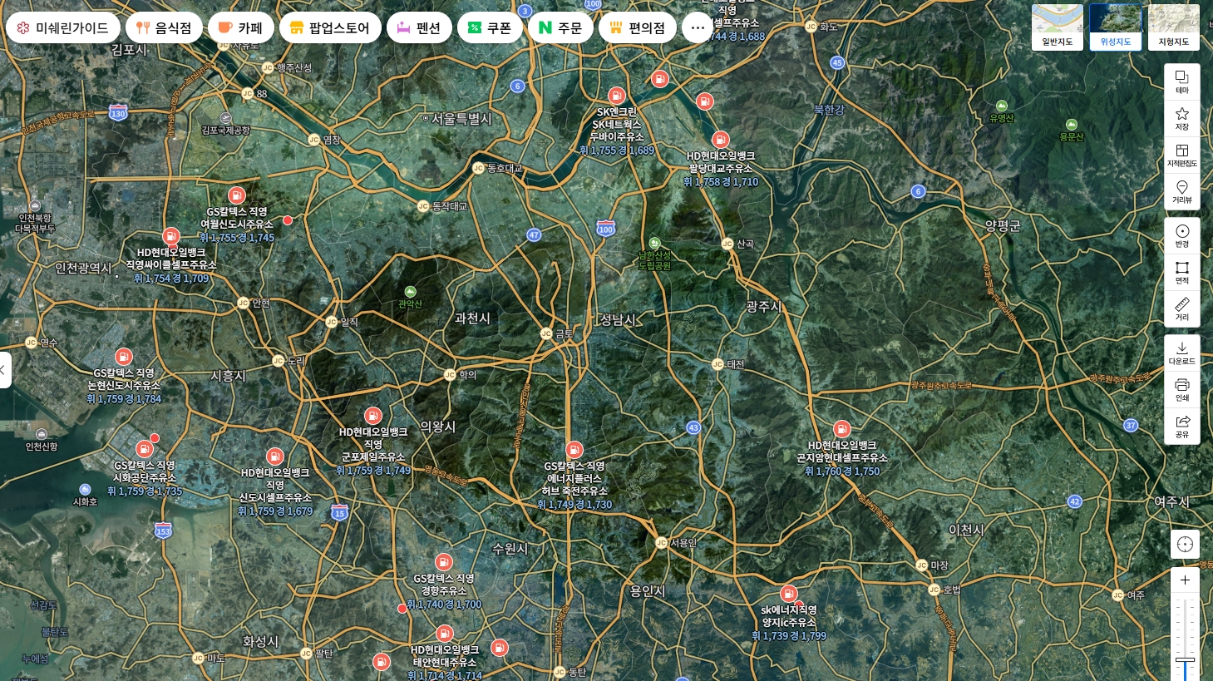Viewport: 1213px width, 681px height.
Task: Open GS칼텍스 여월신도시주유소 gas station marker
Action: click(x=237, y=196)
